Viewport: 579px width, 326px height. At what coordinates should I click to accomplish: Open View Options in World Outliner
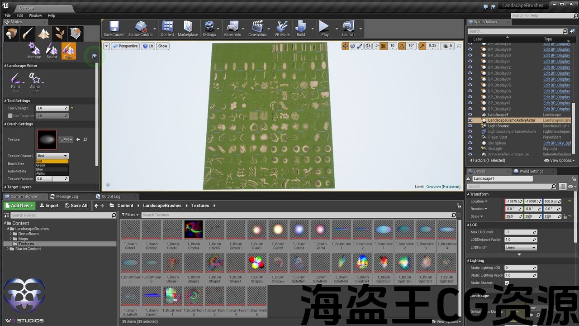click(x=560, y=160)
